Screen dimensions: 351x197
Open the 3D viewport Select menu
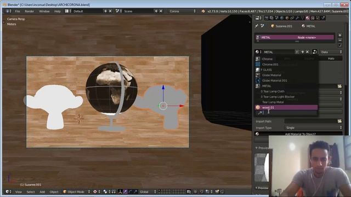31,192
